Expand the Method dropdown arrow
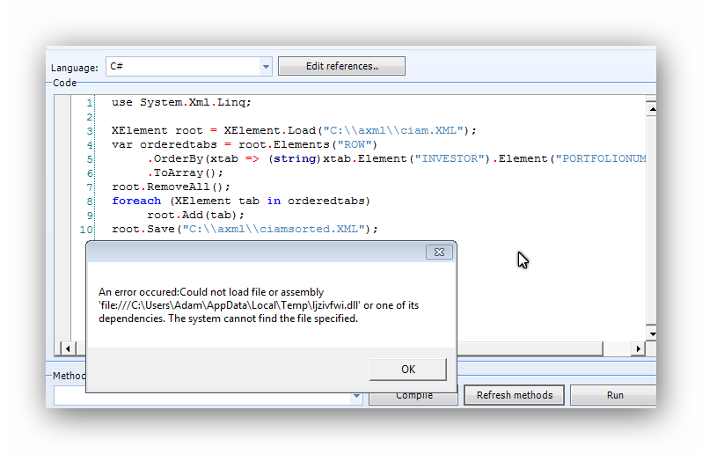Viewport: 702px width, 454px height. point(356,397)
